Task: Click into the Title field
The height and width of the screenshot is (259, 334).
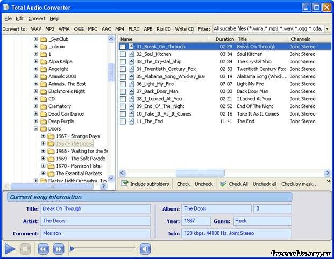Action: [95, 209]
